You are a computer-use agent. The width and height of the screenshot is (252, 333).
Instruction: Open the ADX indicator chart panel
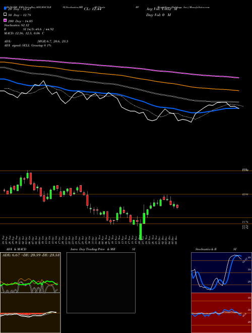[x=30, y=272]
